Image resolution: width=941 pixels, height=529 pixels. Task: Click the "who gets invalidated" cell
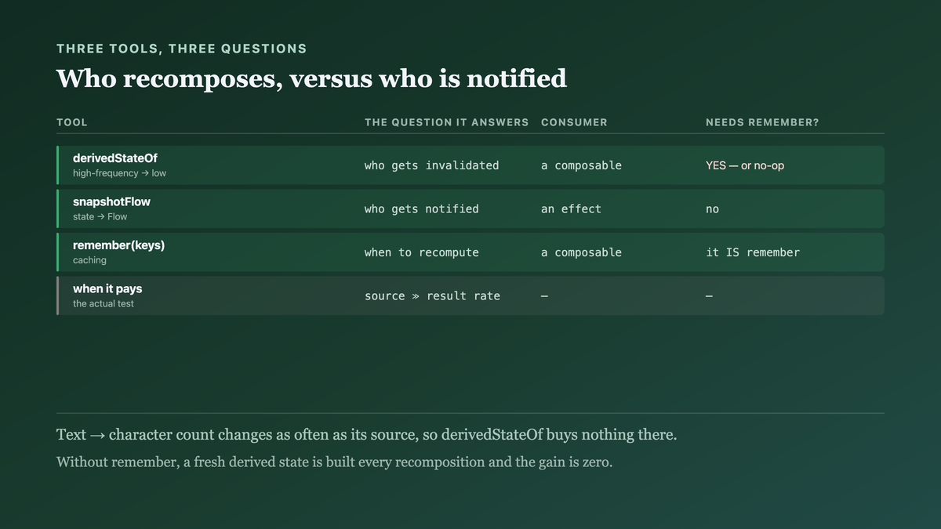431,165
